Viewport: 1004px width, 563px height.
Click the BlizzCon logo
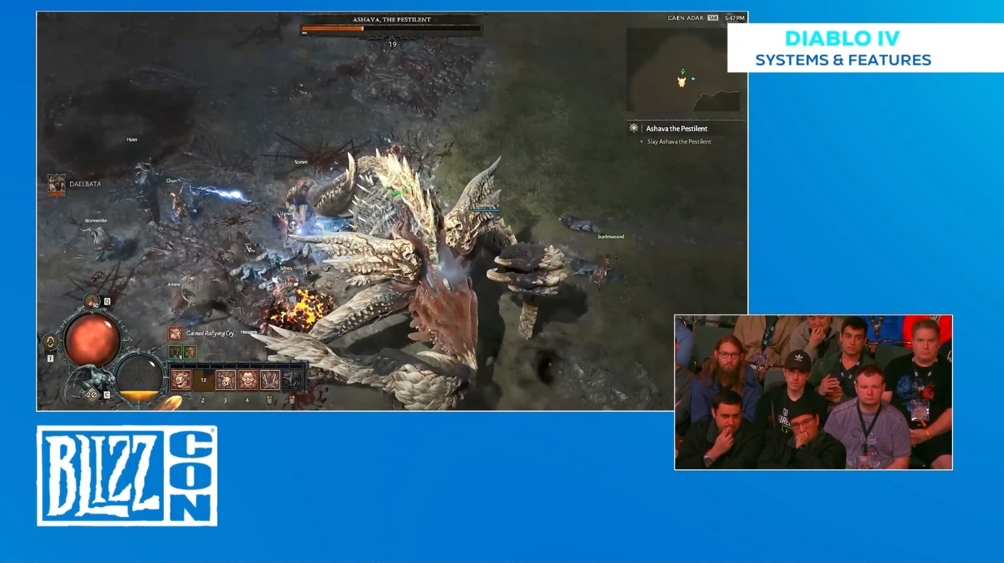click(x=127, y=476)
